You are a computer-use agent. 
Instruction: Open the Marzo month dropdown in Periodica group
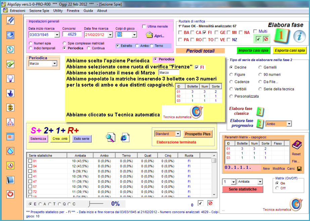tap(54, 63)
